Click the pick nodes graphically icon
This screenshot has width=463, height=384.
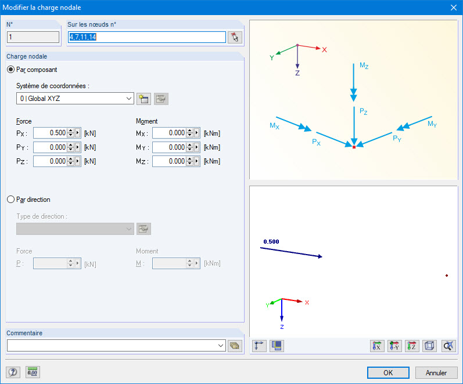235,37
